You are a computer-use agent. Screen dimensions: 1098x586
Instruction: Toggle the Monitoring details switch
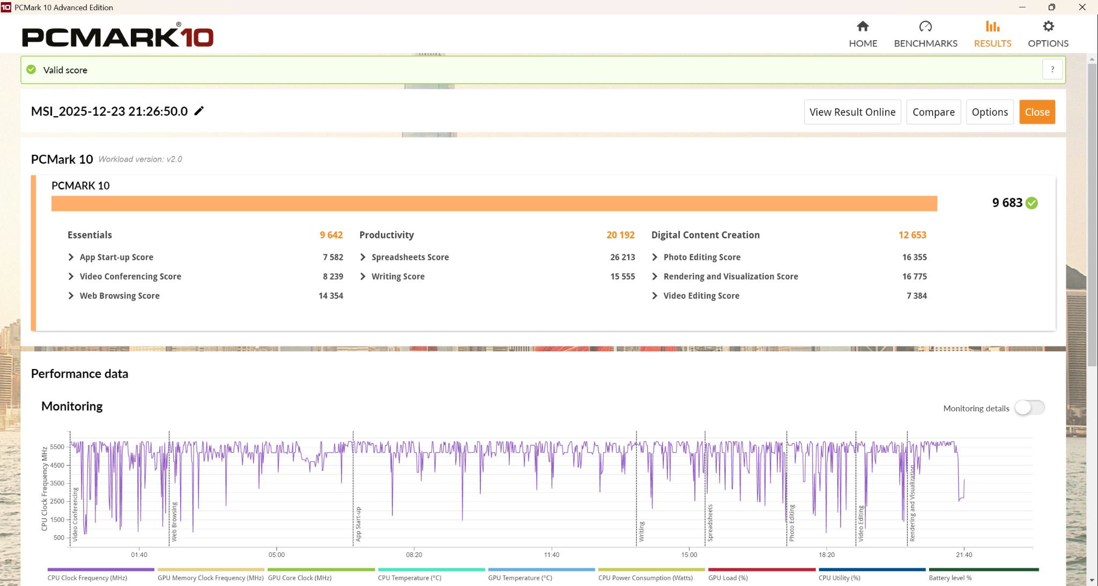tap(1029, 408)
